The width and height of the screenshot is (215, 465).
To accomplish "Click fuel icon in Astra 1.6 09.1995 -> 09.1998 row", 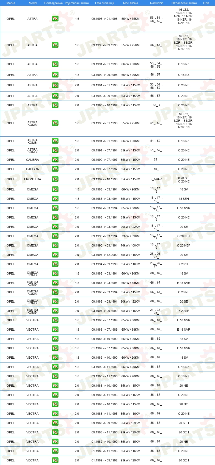I will click(x=55, y=45).
